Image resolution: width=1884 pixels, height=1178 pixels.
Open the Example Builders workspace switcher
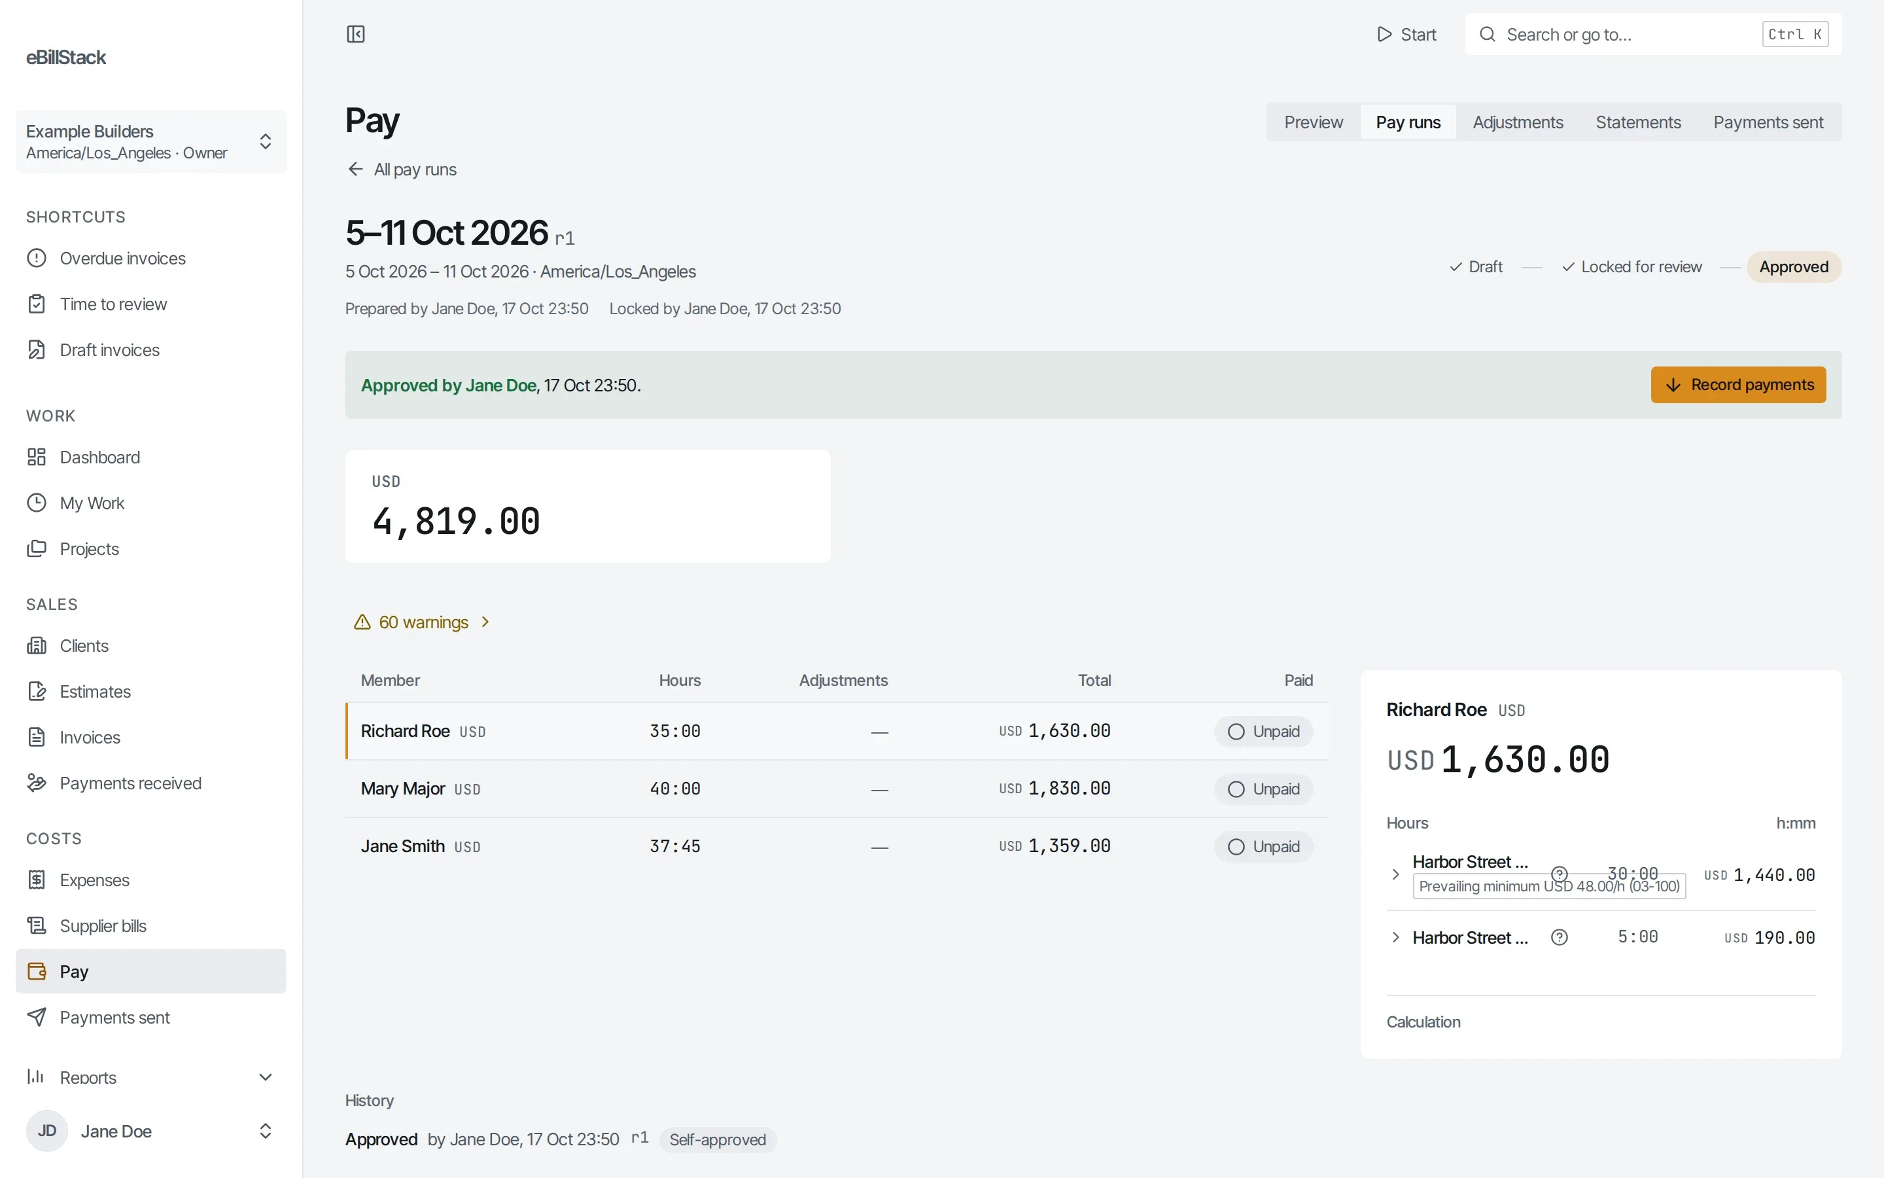pyautogui.click(x=151, y=142)
